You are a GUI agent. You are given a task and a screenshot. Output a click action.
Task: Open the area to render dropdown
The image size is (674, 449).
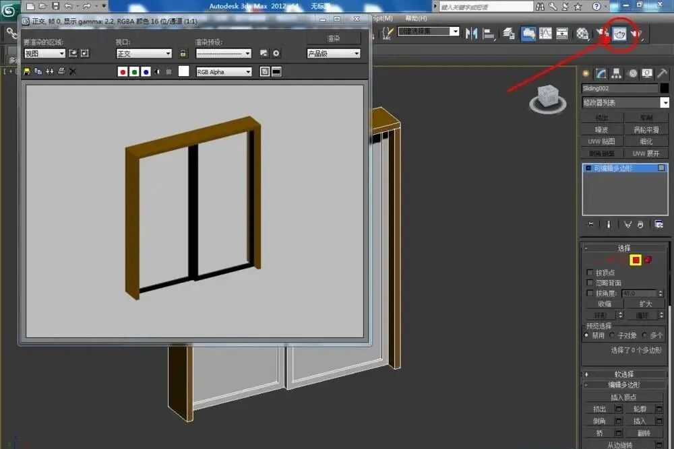[x=44, y=53]
